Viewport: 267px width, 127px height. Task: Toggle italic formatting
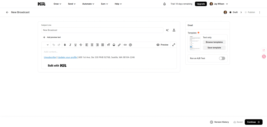click(x=70, y=45)
